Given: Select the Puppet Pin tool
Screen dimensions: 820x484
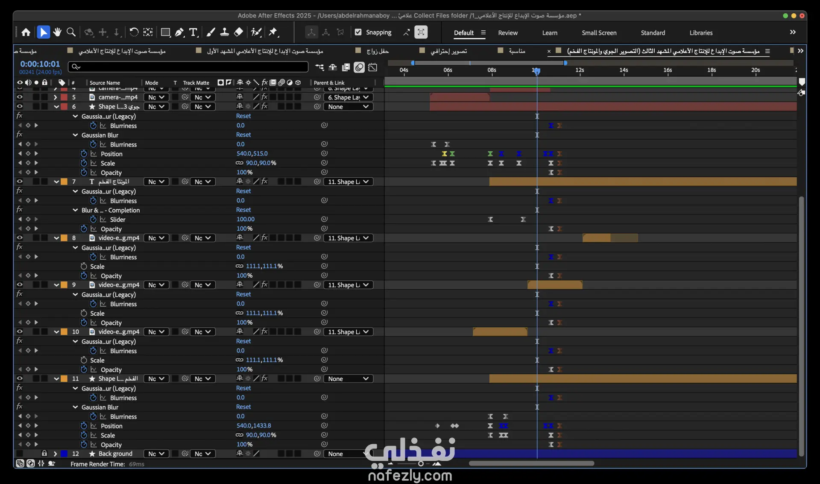Looking at the screenshot, I should coord(273,32).
